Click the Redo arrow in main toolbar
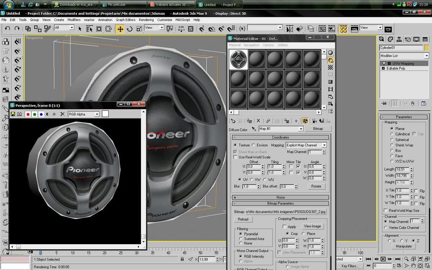Screen dimensions: 432x270 [x=17, y=28]
